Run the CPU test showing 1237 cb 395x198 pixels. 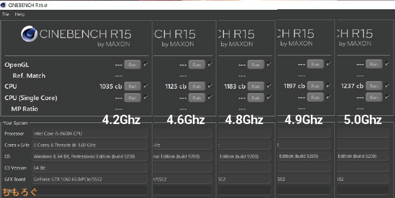click(374, 86)
